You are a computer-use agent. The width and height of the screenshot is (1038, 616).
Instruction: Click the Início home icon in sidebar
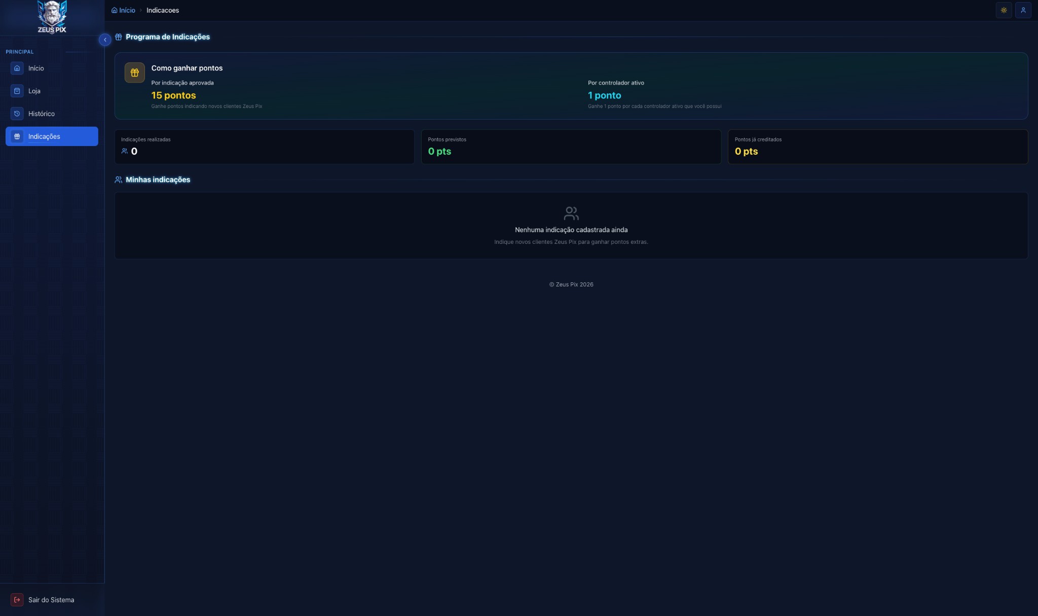click(17, 68)
